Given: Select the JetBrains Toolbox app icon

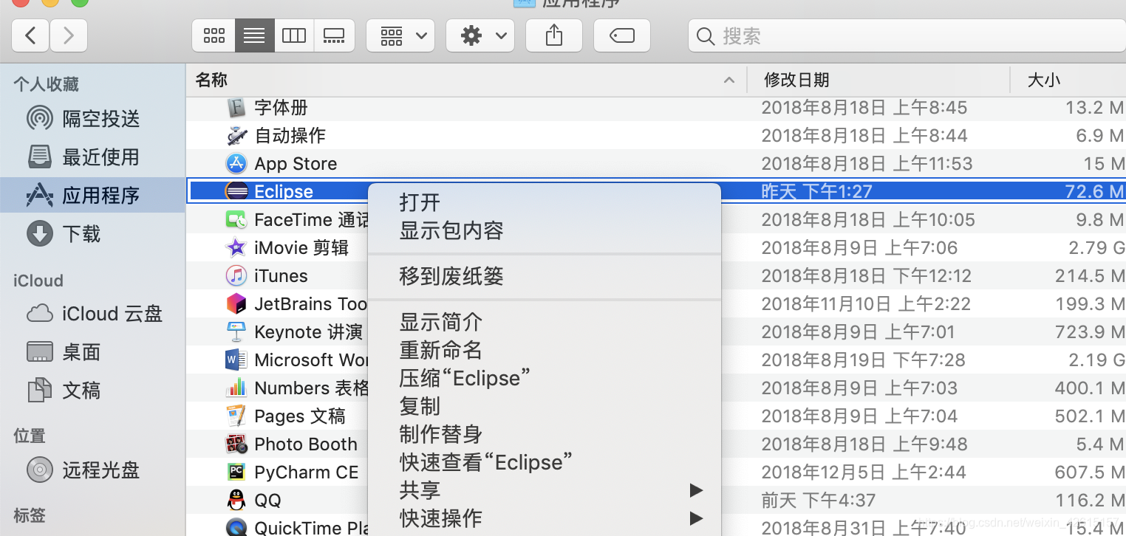Looking at the screenshot, I should click(236, 303).
